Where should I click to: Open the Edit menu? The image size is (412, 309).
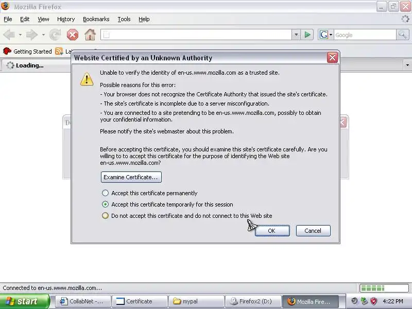coord(25,19)
